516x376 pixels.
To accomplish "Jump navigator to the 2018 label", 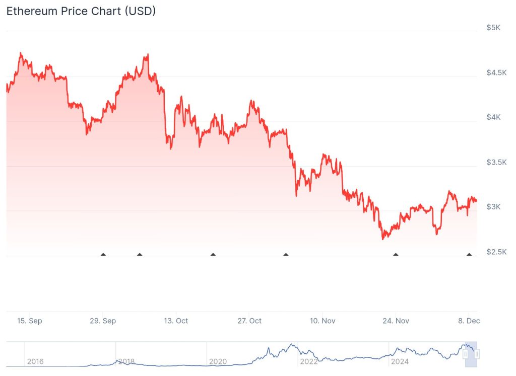I will (x=126, y=361).
